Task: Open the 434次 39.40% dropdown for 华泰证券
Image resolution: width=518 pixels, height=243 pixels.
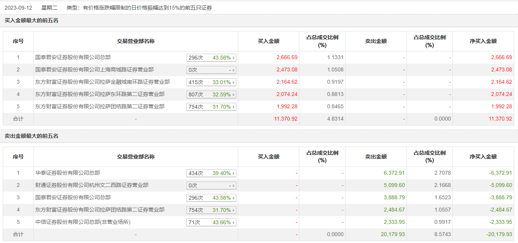Action: point(211,173)
